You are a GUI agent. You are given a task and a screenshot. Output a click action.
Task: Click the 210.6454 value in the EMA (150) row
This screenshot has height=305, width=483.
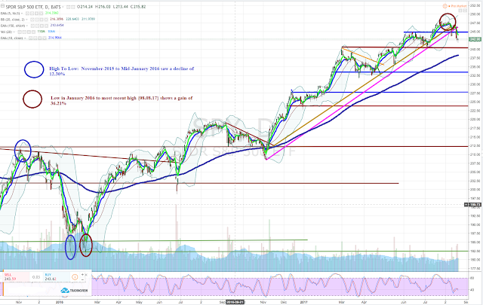pyautogui.click(x=57, y=25)
